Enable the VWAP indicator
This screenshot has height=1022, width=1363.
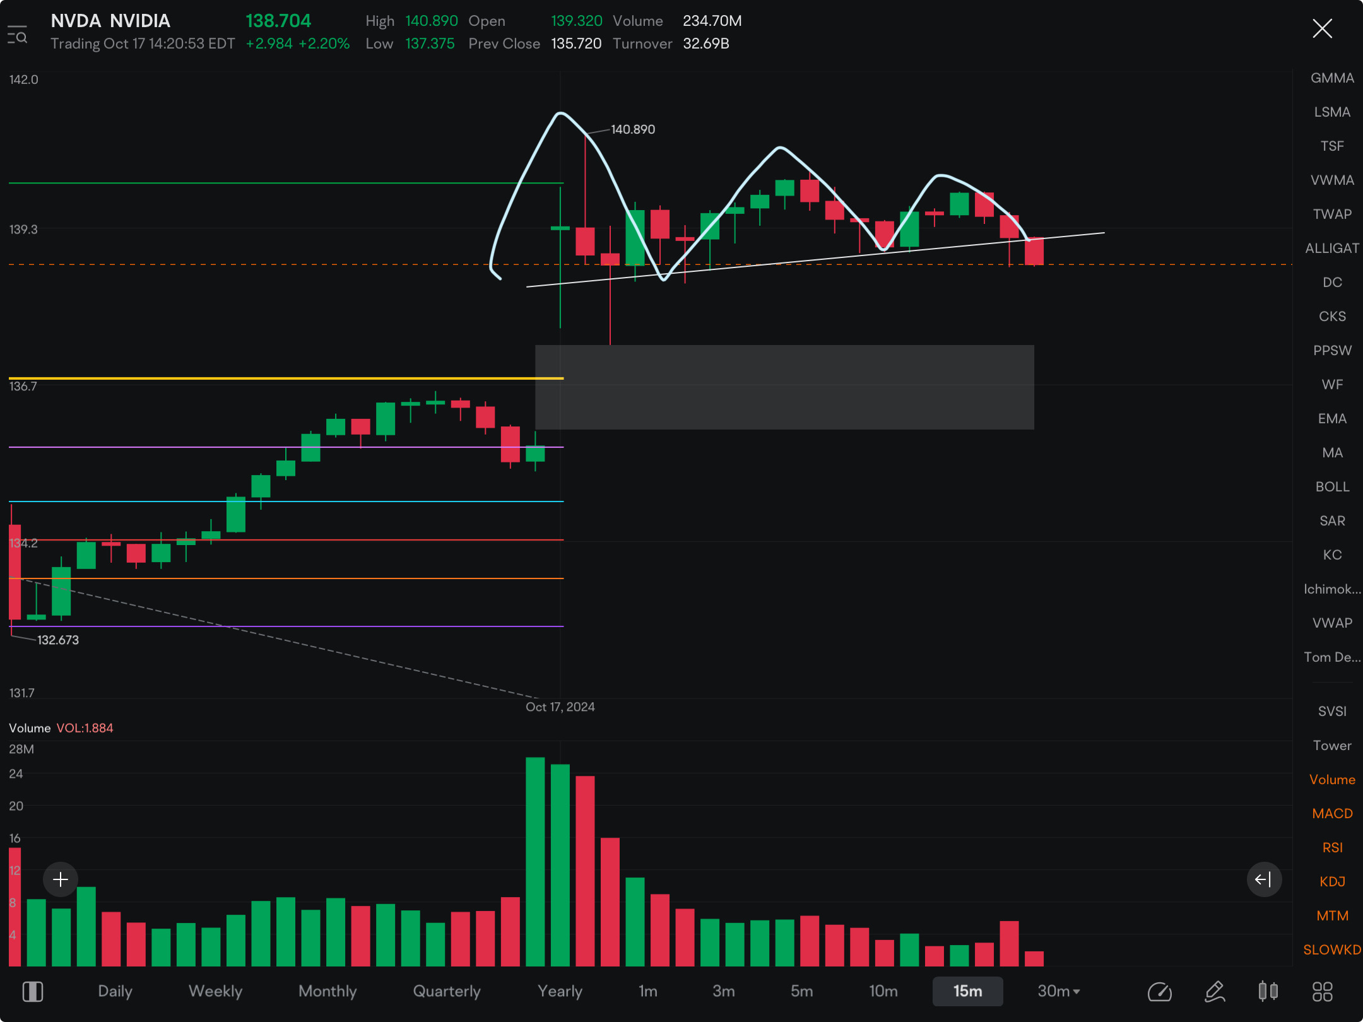1332,623
